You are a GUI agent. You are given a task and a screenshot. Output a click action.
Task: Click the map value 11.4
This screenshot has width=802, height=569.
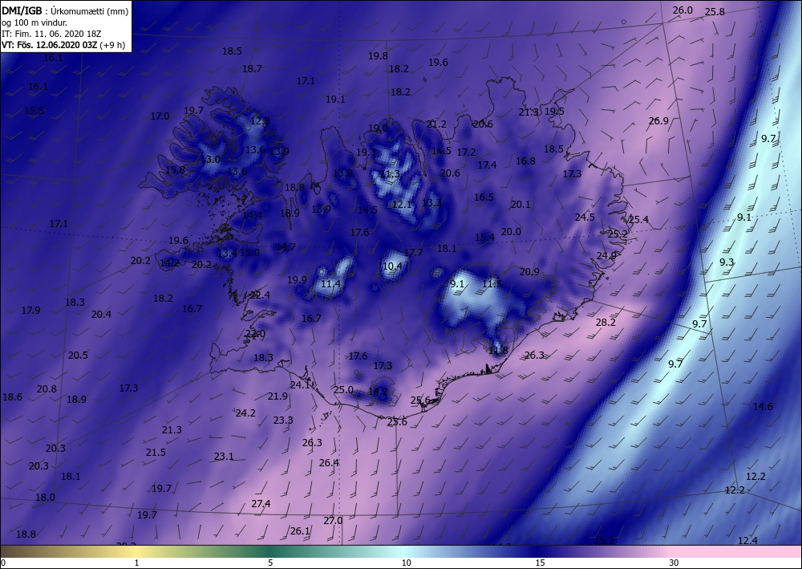click(x=330, y=284)
